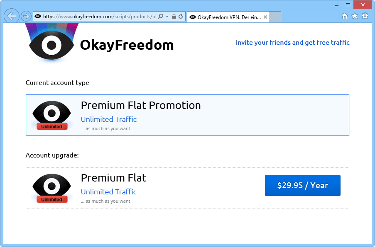Open the address bar dropdown arrow
Image resolution: width=375 pixels, height=247 pixels.
coord(167,17)
